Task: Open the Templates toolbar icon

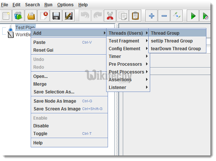Action: (18, 16)
